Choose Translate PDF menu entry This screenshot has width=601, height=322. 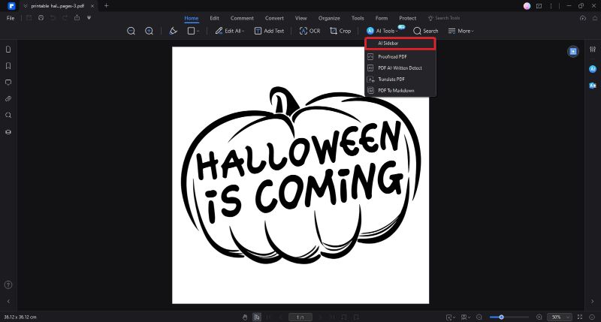pyautogui.click(x=400, y=80)
